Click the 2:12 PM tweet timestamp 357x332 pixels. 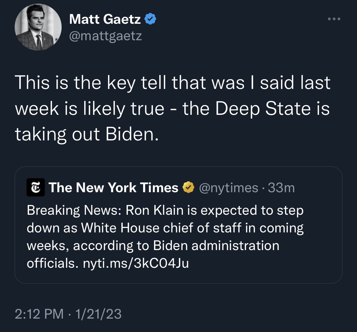click(40, 314)
